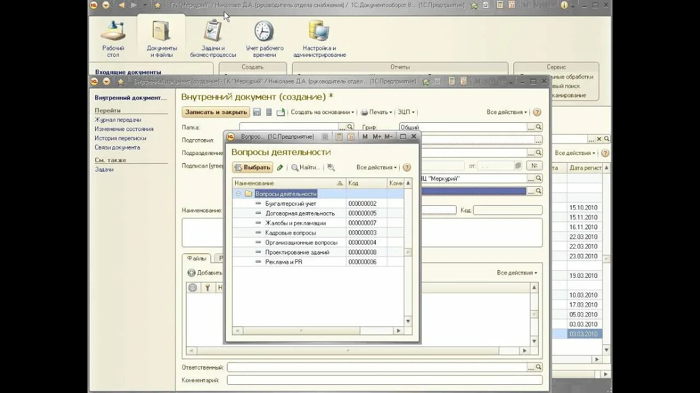700x393 pixels.
Task: Collapse the Вопросы деятельности folder node
Action: (238, 194)
